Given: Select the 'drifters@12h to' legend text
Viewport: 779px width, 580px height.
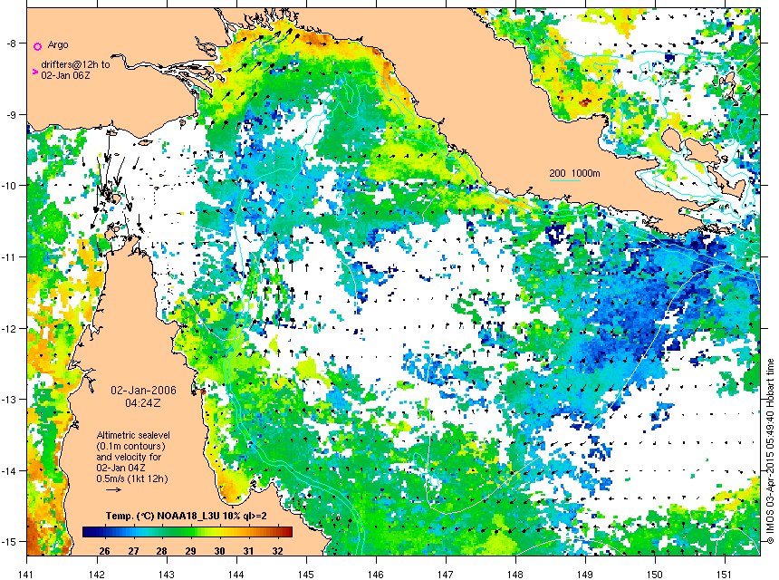Looking at the screenshot, I should click(75, 64).
